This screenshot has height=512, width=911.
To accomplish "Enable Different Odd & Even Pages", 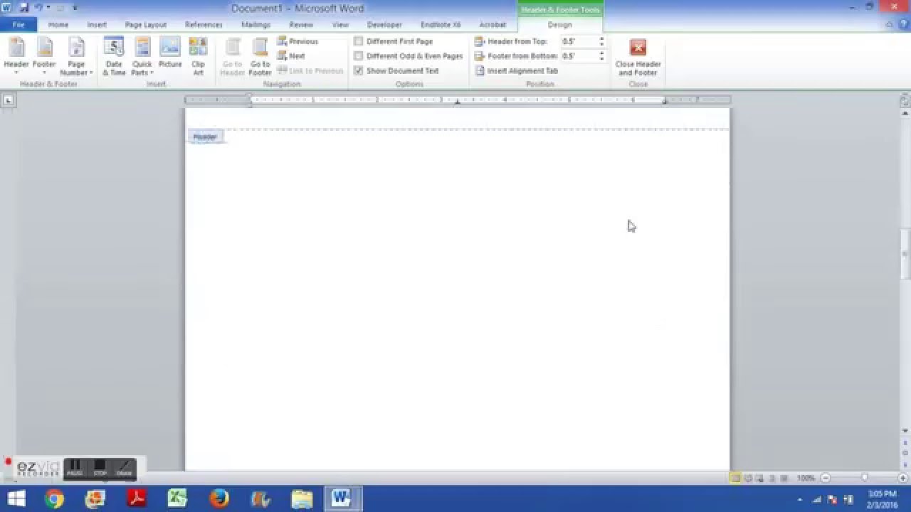I will [x=409, y=55].
